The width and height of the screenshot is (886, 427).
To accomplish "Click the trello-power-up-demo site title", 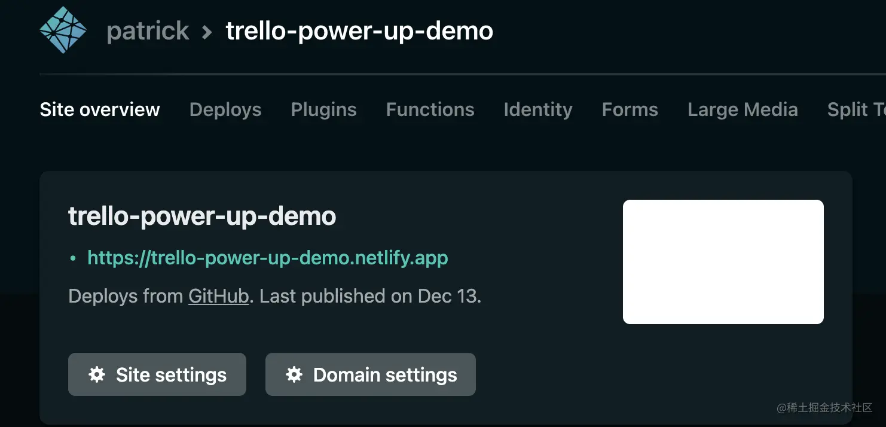I will (x=201, y=216).
